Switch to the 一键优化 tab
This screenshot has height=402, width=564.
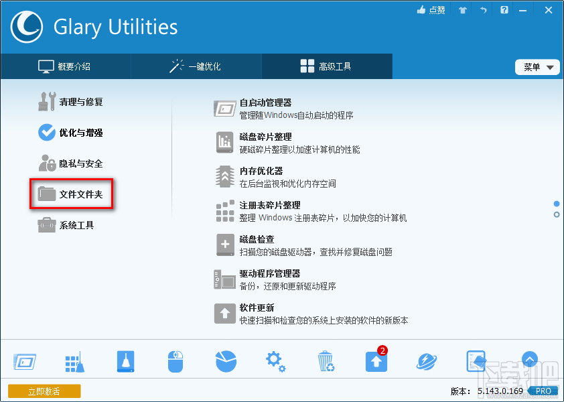pos(196,66)
